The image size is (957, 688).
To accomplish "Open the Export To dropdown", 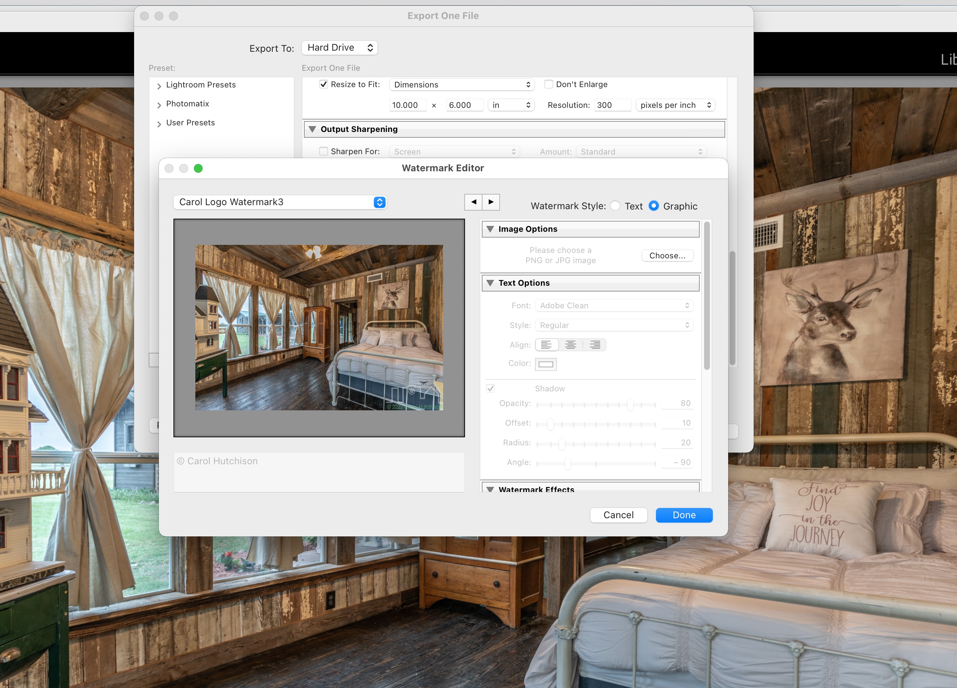I will 339,48.
